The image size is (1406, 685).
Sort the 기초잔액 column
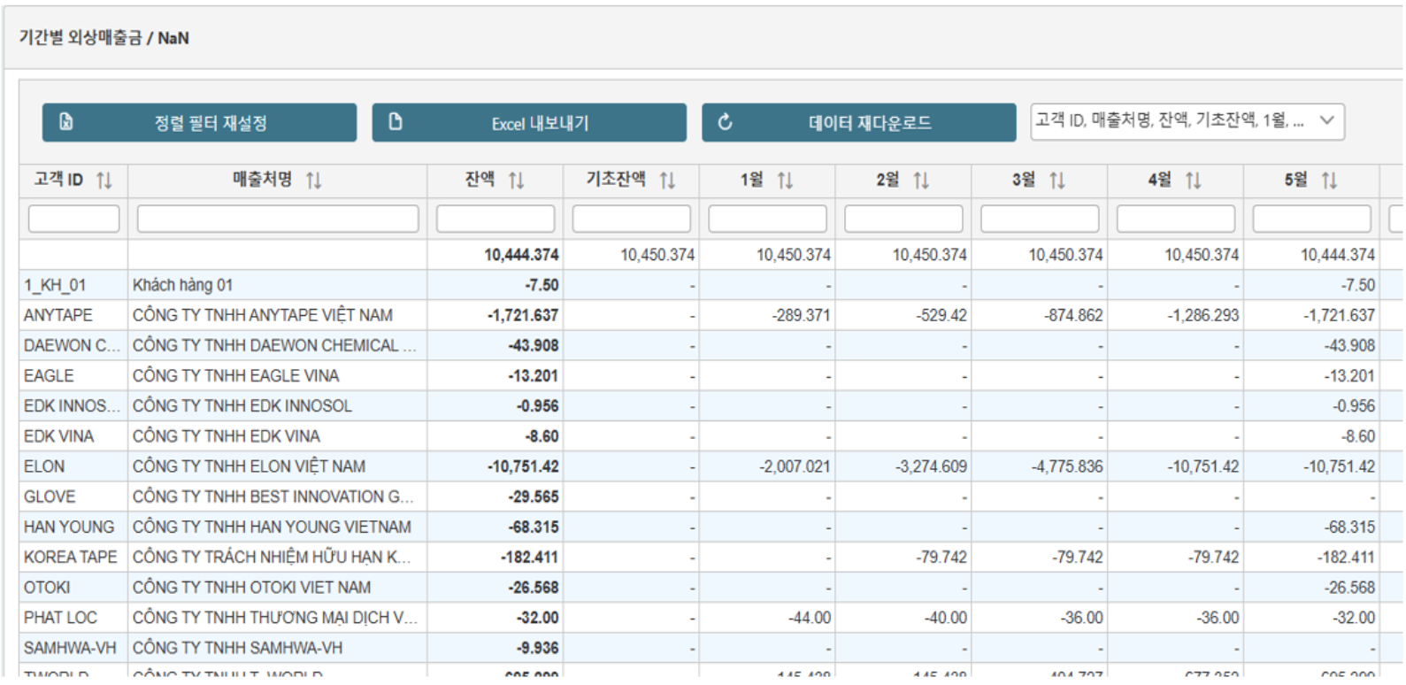point(667,181)
